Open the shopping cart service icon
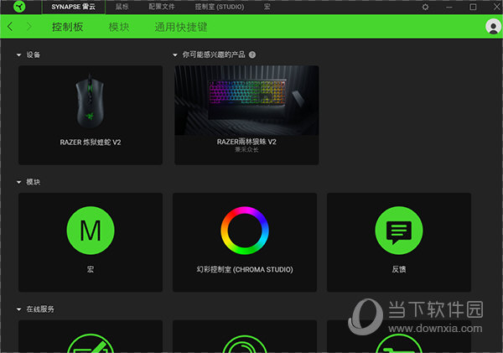Viewport: 503px width, 353px height. (399, 344)
